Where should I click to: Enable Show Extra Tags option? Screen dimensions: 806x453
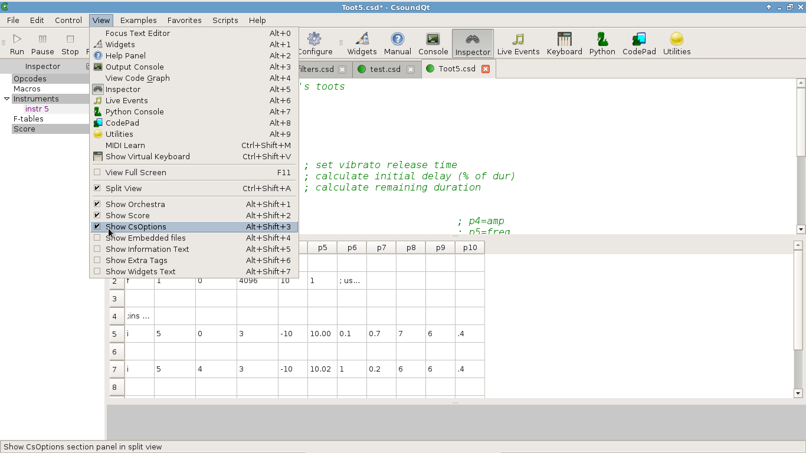click(x=194, y=260)
